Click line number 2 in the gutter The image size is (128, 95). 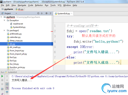coord(55,31)
